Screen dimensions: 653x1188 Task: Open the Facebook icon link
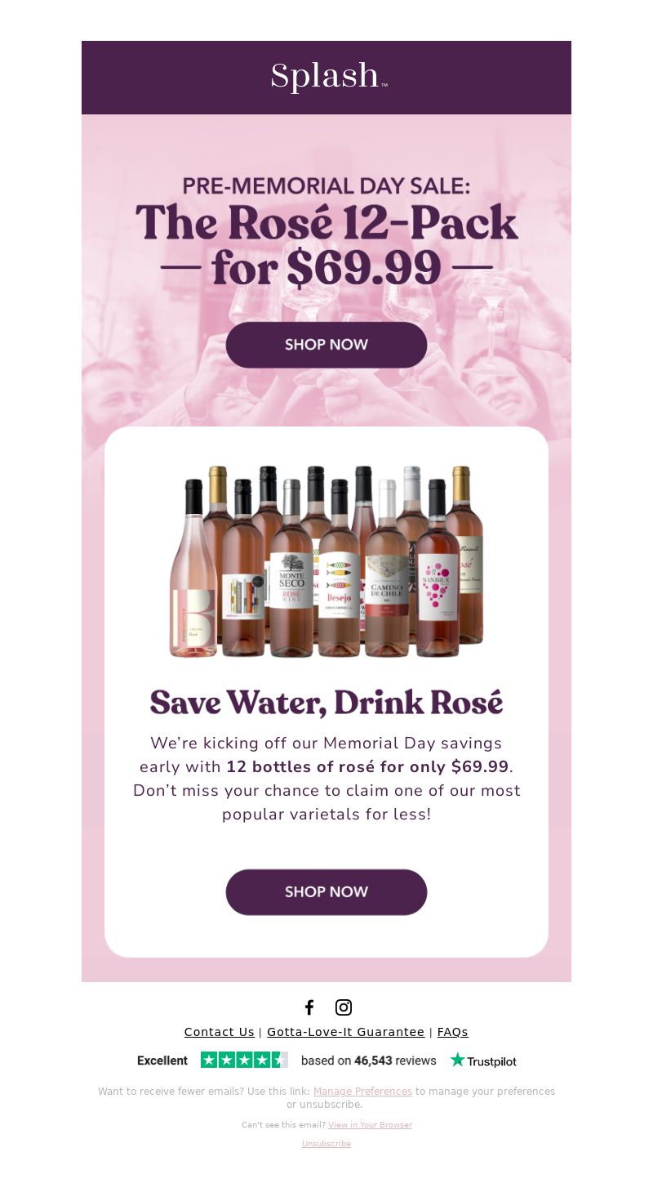click(x=309, y=1007)
